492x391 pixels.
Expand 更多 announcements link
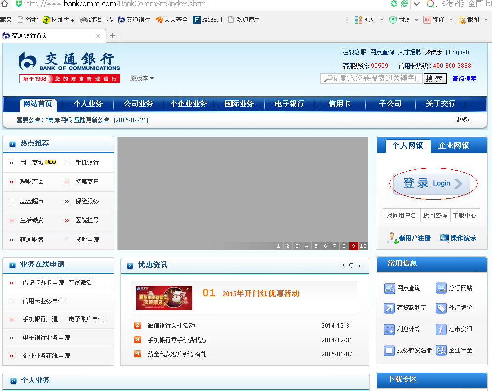click(463, 119)
